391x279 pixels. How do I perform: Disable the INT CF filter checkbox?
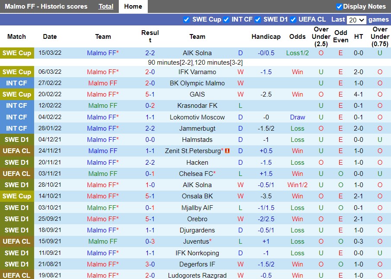(226, 19)
